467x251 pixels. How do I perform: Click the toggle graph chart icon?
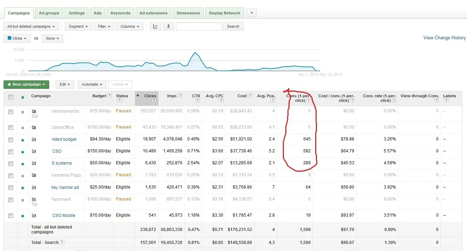155,26
